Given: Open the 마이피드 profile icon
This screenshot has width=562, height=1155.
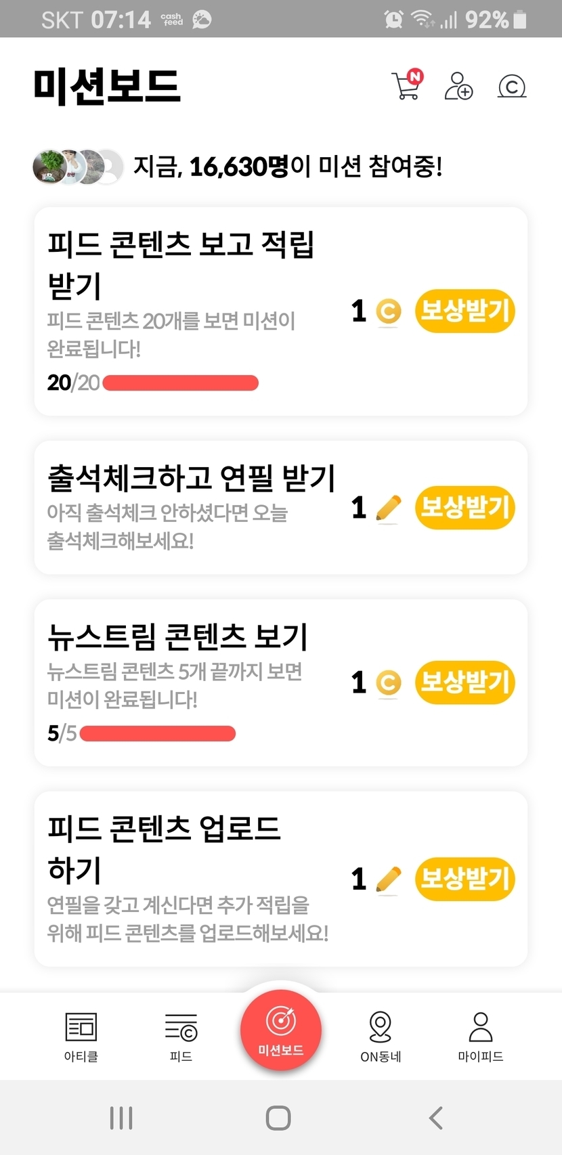Looking at the screenshot, I should [481, 1028].
